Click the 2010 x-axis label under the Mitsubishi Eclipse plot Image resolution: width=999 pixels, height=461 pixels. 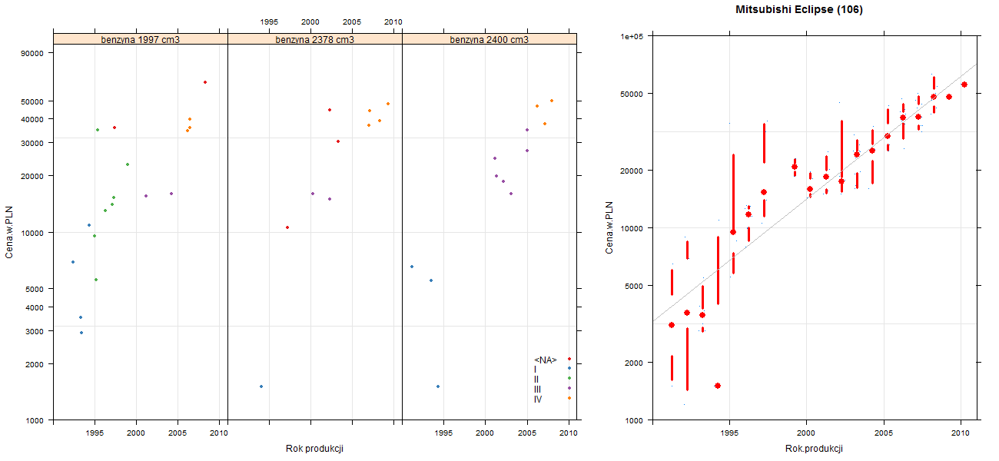[x=961, y=433]
